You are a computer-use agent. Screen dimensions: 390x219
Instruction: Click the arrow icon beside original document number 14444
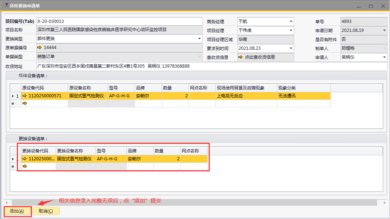coord(40,48)
